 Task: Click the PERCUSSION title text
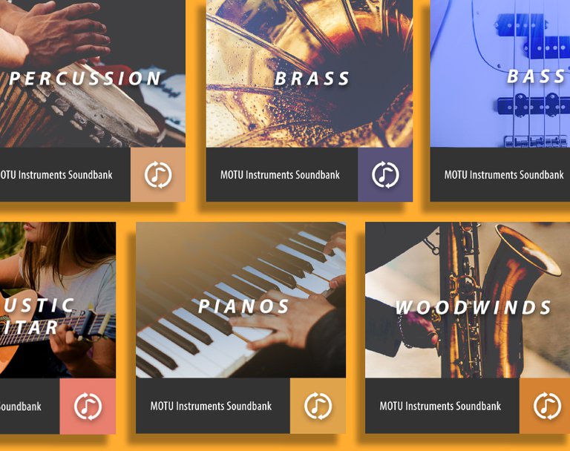(85, 79)
